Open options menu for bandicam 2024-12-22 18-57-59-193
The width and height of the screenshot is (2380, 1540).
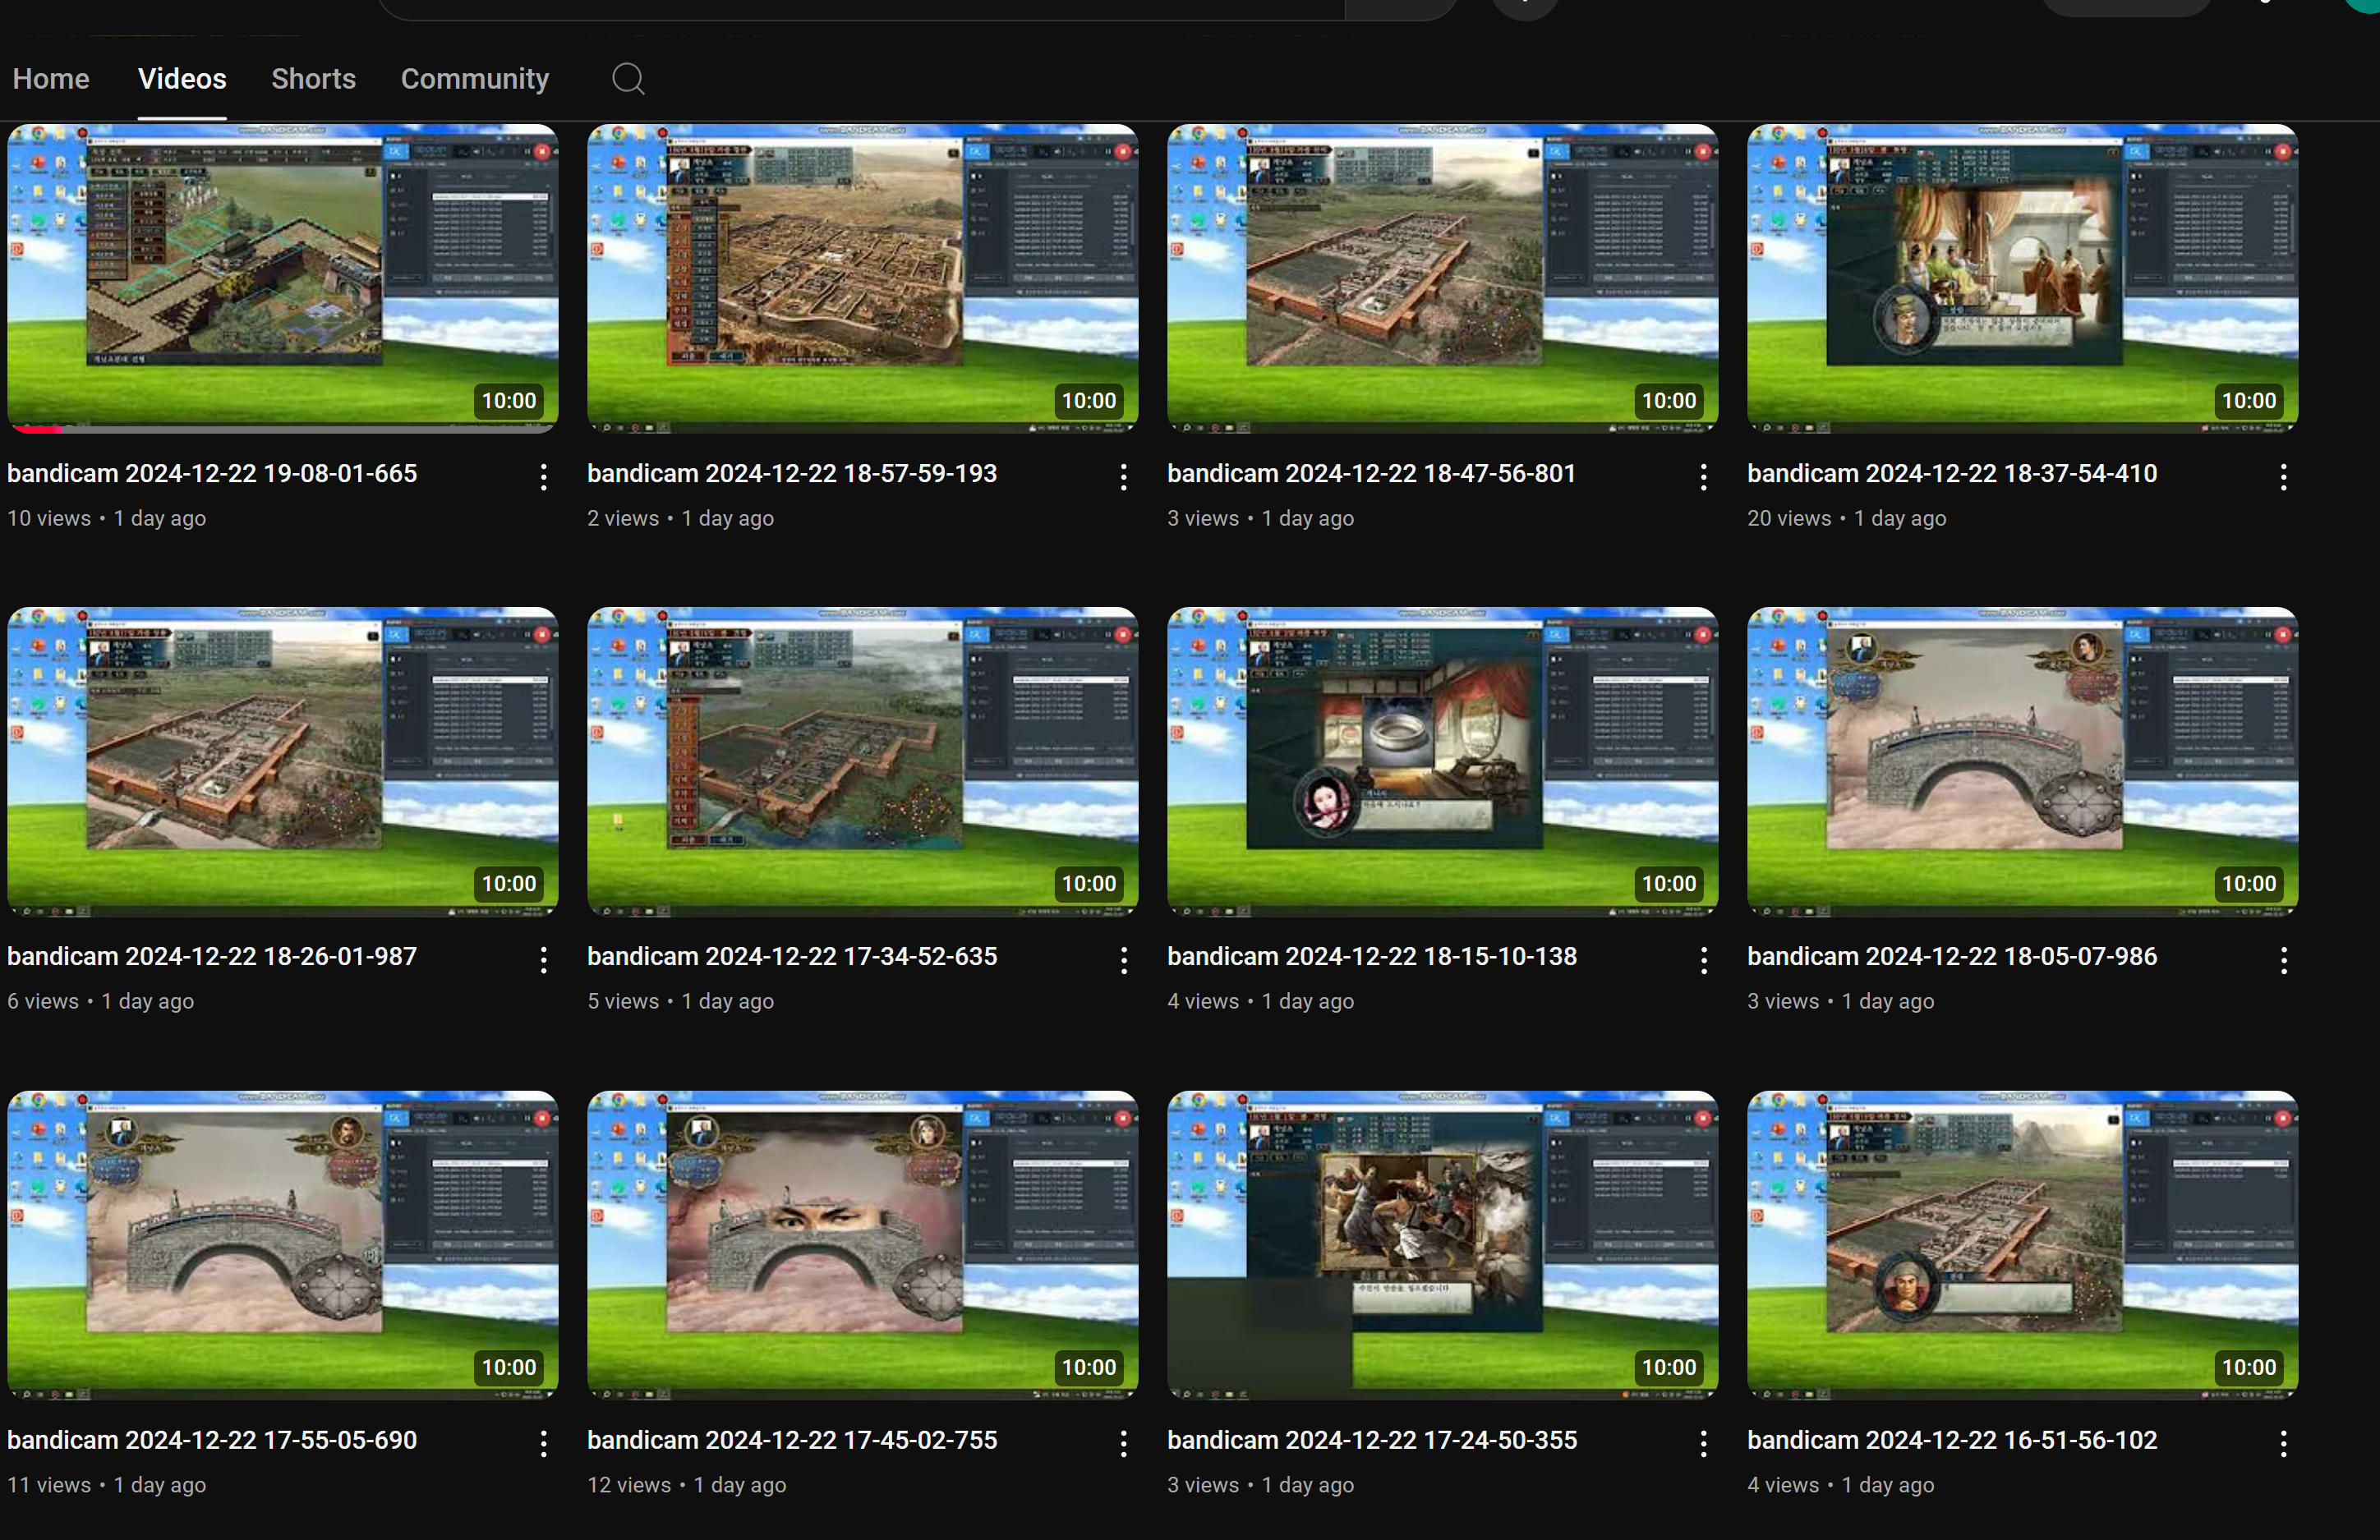click(1124, 477)
